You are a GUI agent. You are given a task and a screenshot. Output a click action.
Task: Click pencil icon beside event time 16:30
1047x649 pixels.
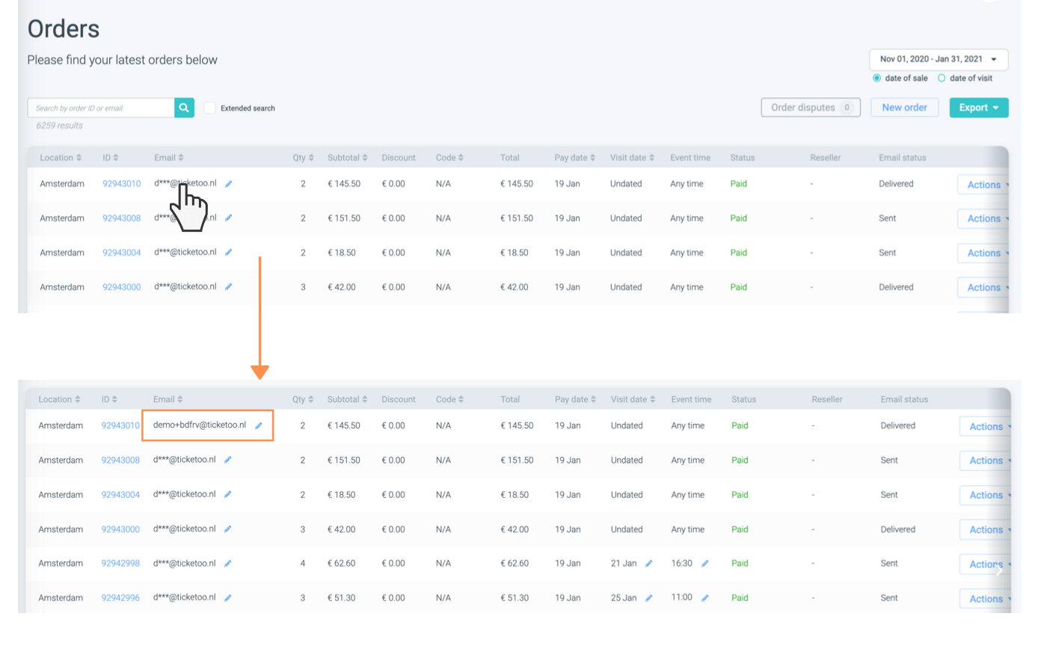tap(704, 564)
